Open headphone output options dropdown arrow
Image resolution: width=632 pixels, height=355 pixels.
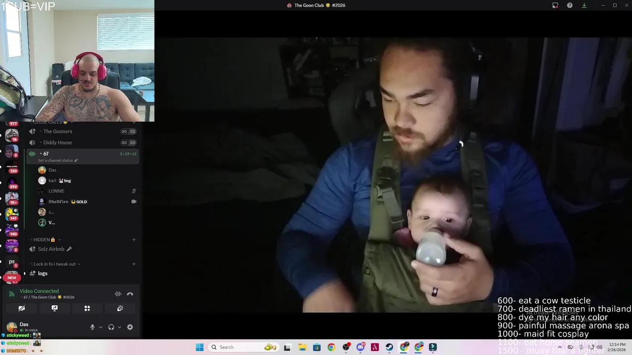[119, 327]
